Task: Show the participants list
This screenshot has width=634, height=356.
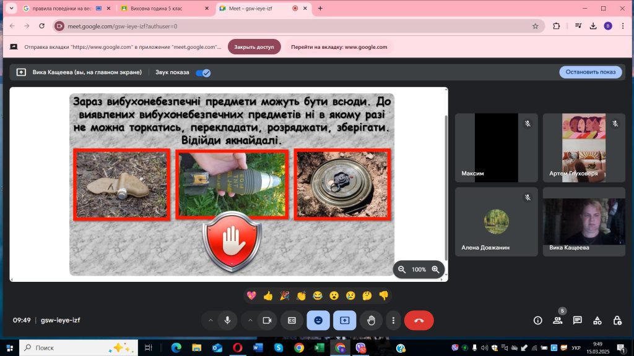Action: point(558,321)
